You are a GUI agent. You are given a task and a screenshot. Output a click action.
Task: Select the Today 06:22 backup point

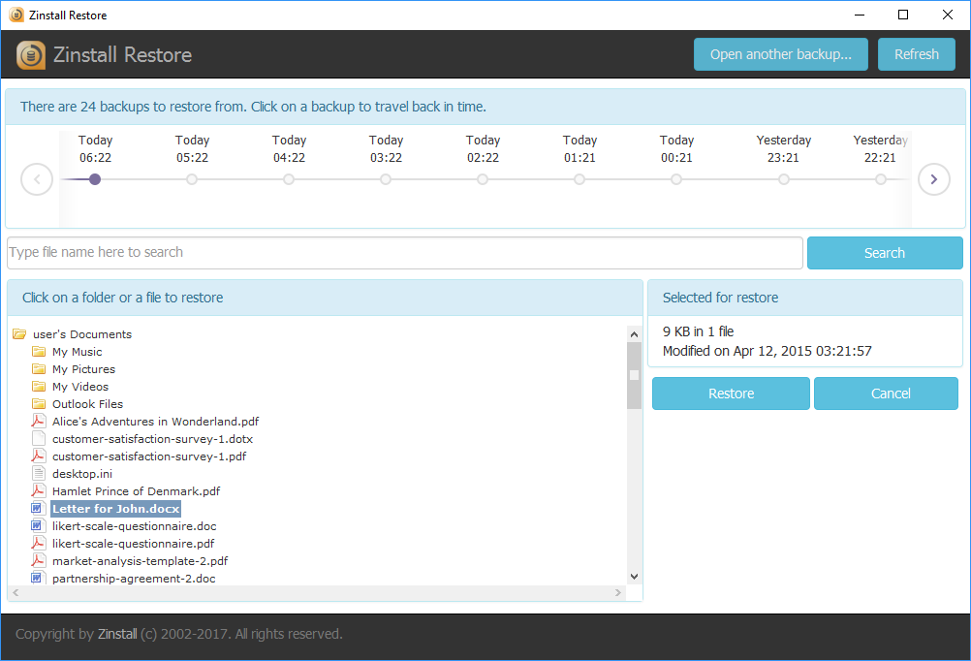(x=95, y=179)
